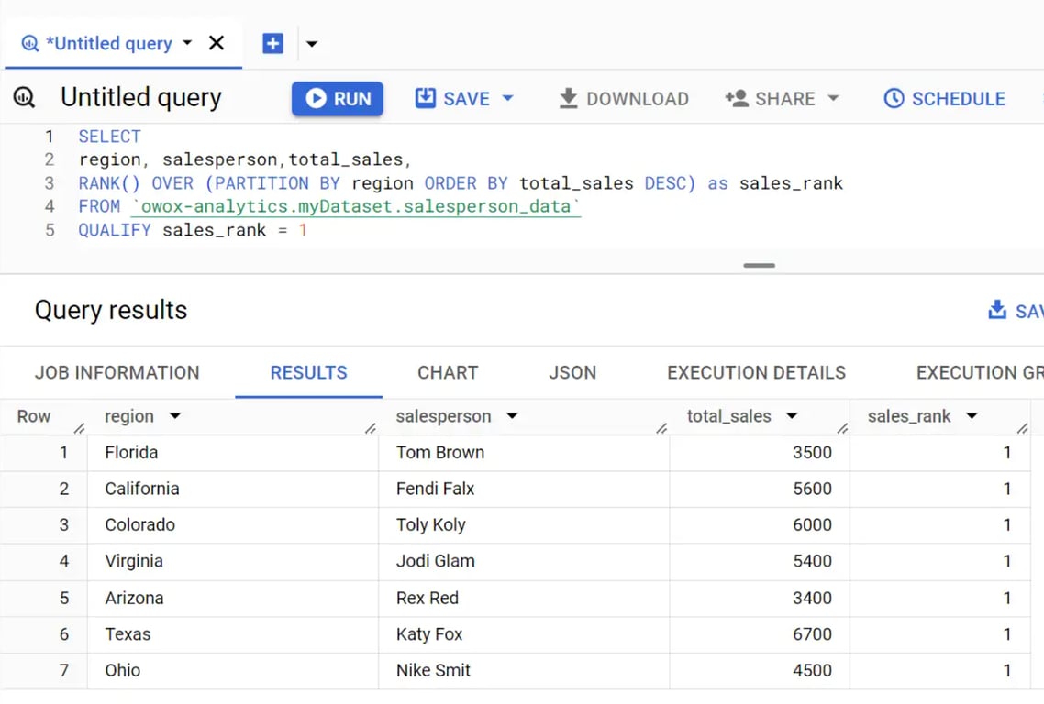Click the Untitled query title text
The height and width of the screenshot is (704, 1044).
(x=141, y=98)
